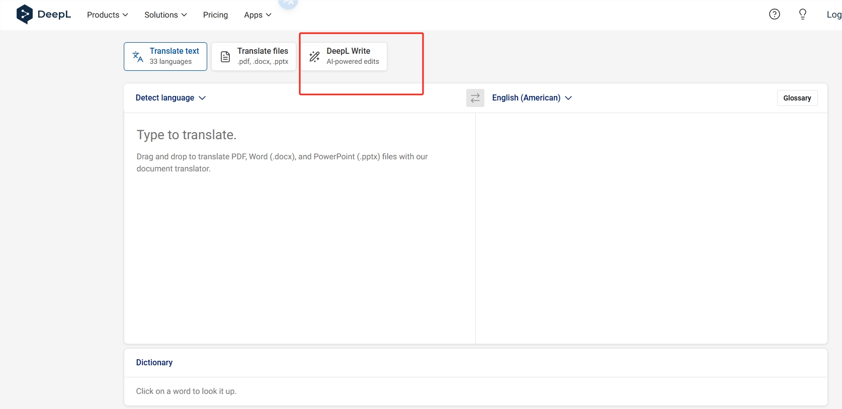
Task: Click the DeepL hexagon logo icon
Action: coord(24,15)
